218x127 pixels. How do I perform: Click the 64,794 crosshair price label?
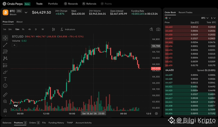tap(156, 46)
